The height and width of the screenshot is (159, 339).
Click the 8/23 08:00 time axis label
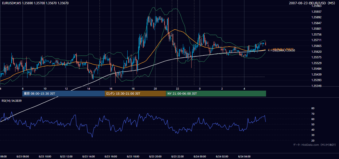[x=23, y=157]
